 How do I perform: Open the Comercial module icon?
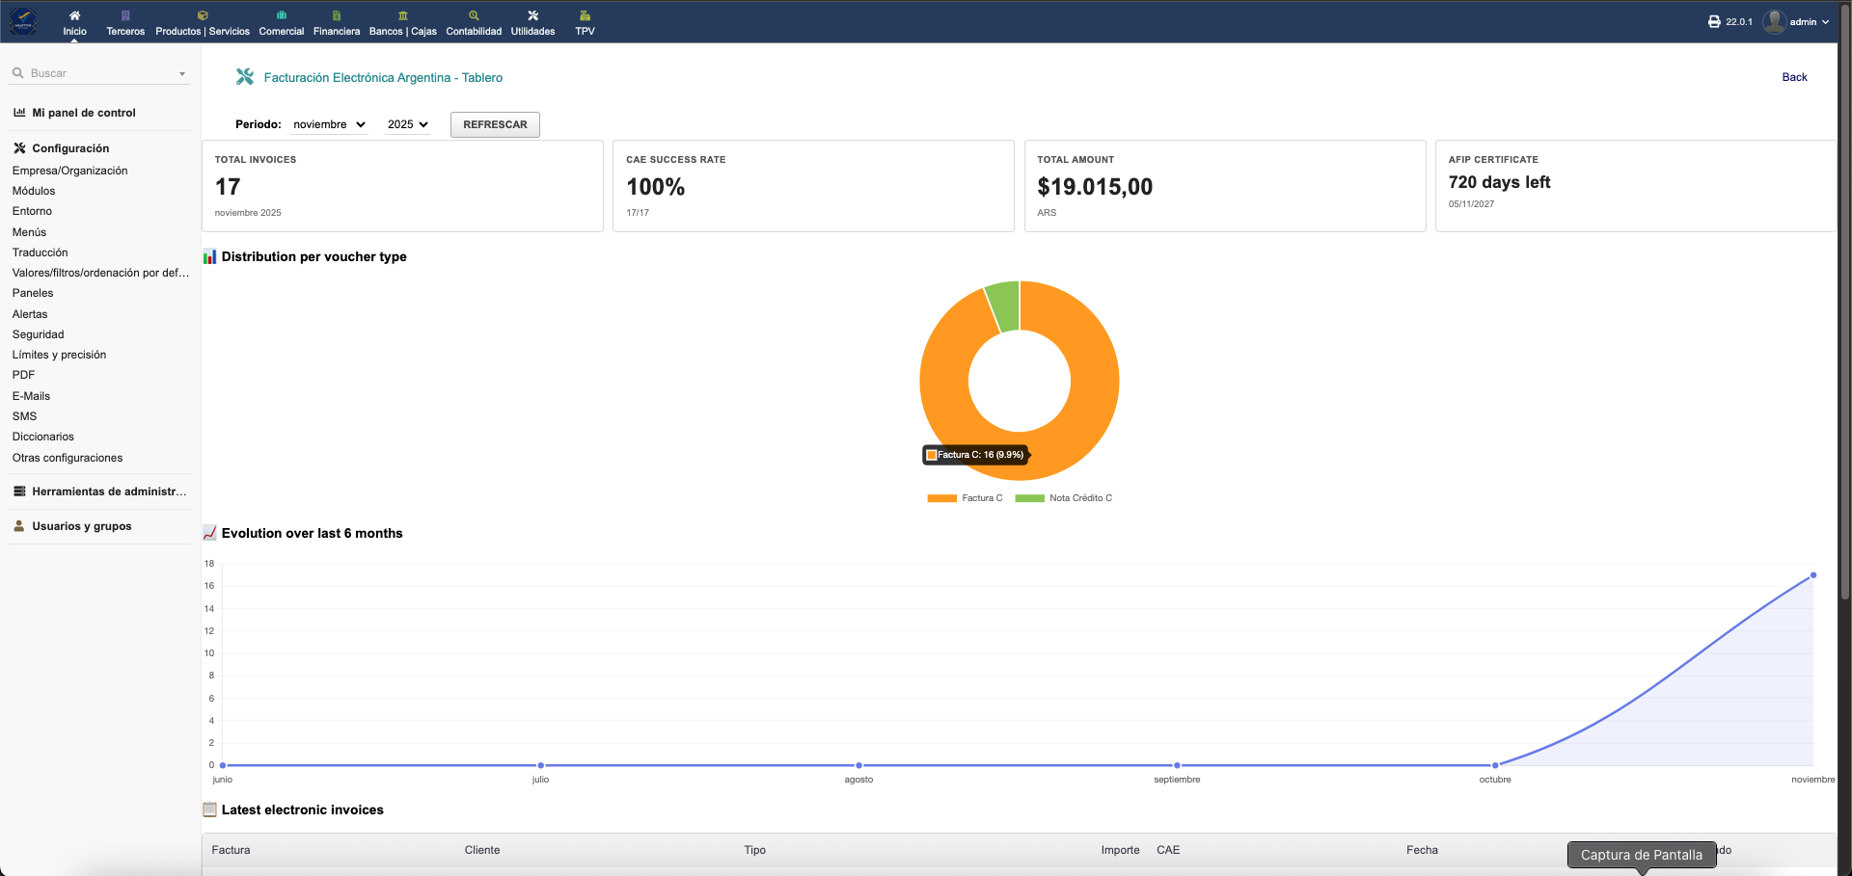281,15
